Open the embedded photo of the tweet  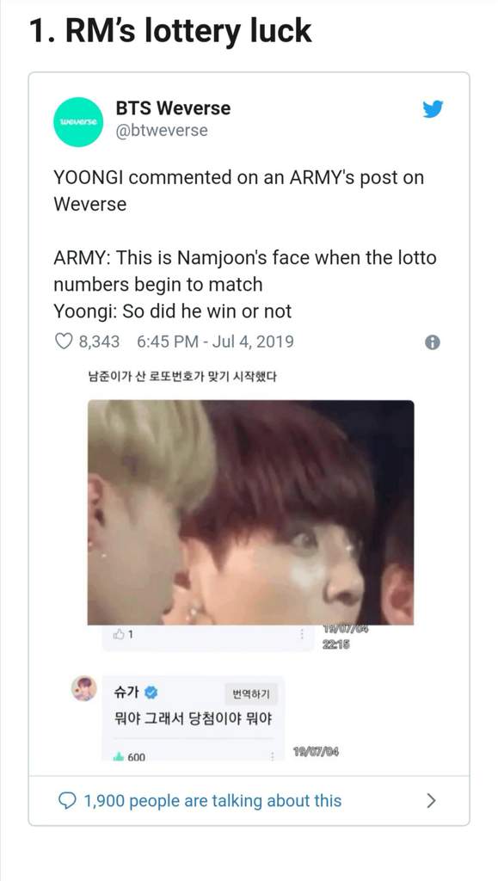pyautogui.click(x=251, y=512)
